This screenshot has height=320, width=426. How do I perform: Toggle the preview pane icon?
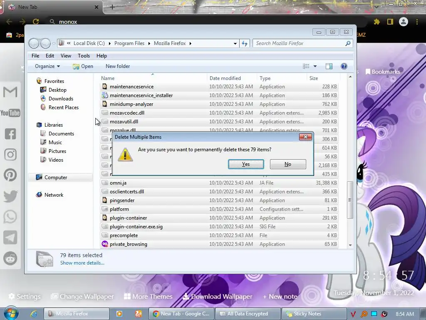(329, 66)
